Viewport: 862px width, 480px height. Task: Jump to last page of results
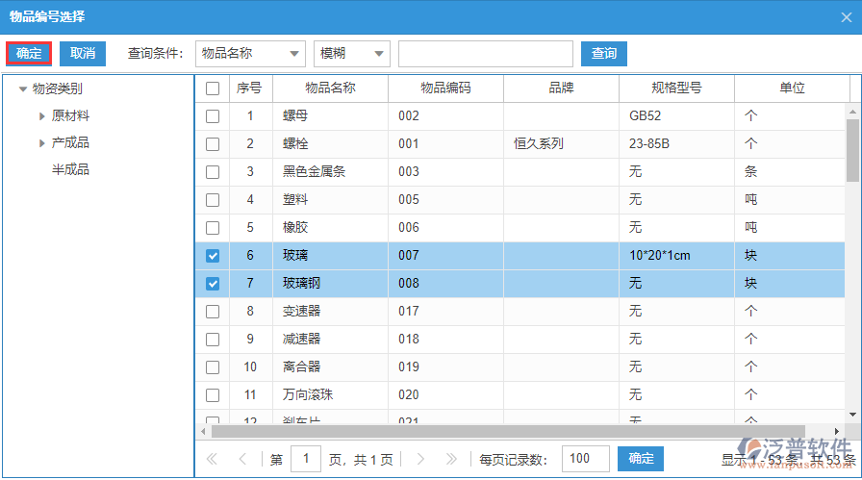450,460
